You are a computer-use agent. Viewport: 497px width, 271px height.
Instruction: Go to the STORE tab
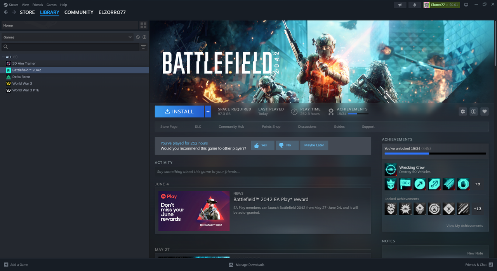click(27, 12)
